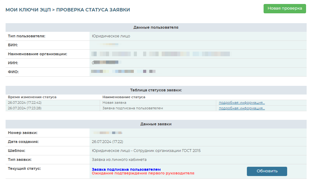
Task: Click the blurred Наименование организации value
Action: (x=161, y=54)
